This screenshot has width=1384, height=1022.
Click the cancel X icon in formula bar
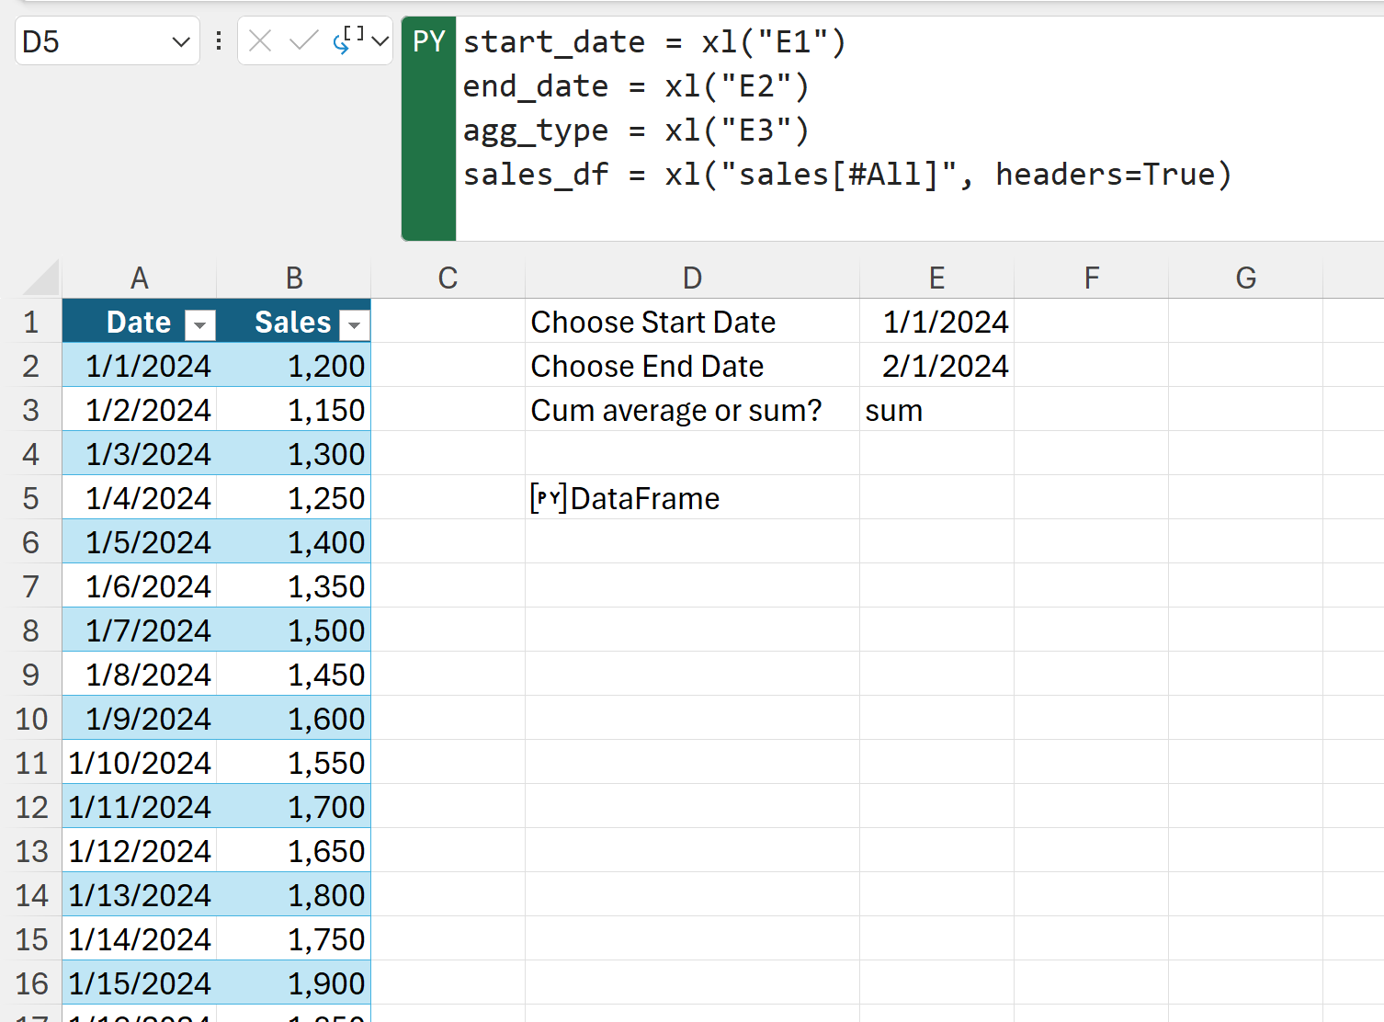pyautogui.click(x=260, y=41)
